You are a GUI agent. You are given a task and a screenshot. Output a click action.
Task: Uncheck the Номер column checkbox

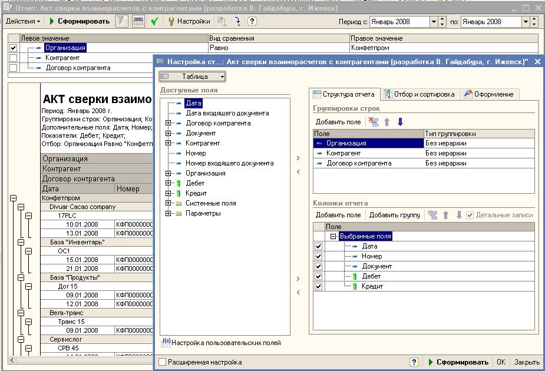318,256
